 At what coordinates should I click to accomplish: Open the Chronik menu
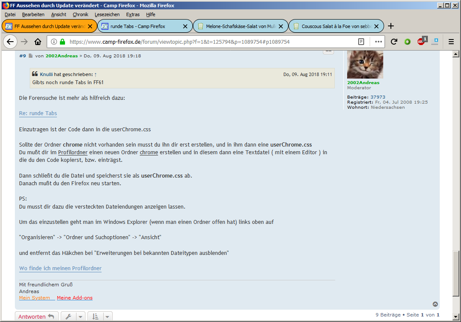click(x=80, y=14)
